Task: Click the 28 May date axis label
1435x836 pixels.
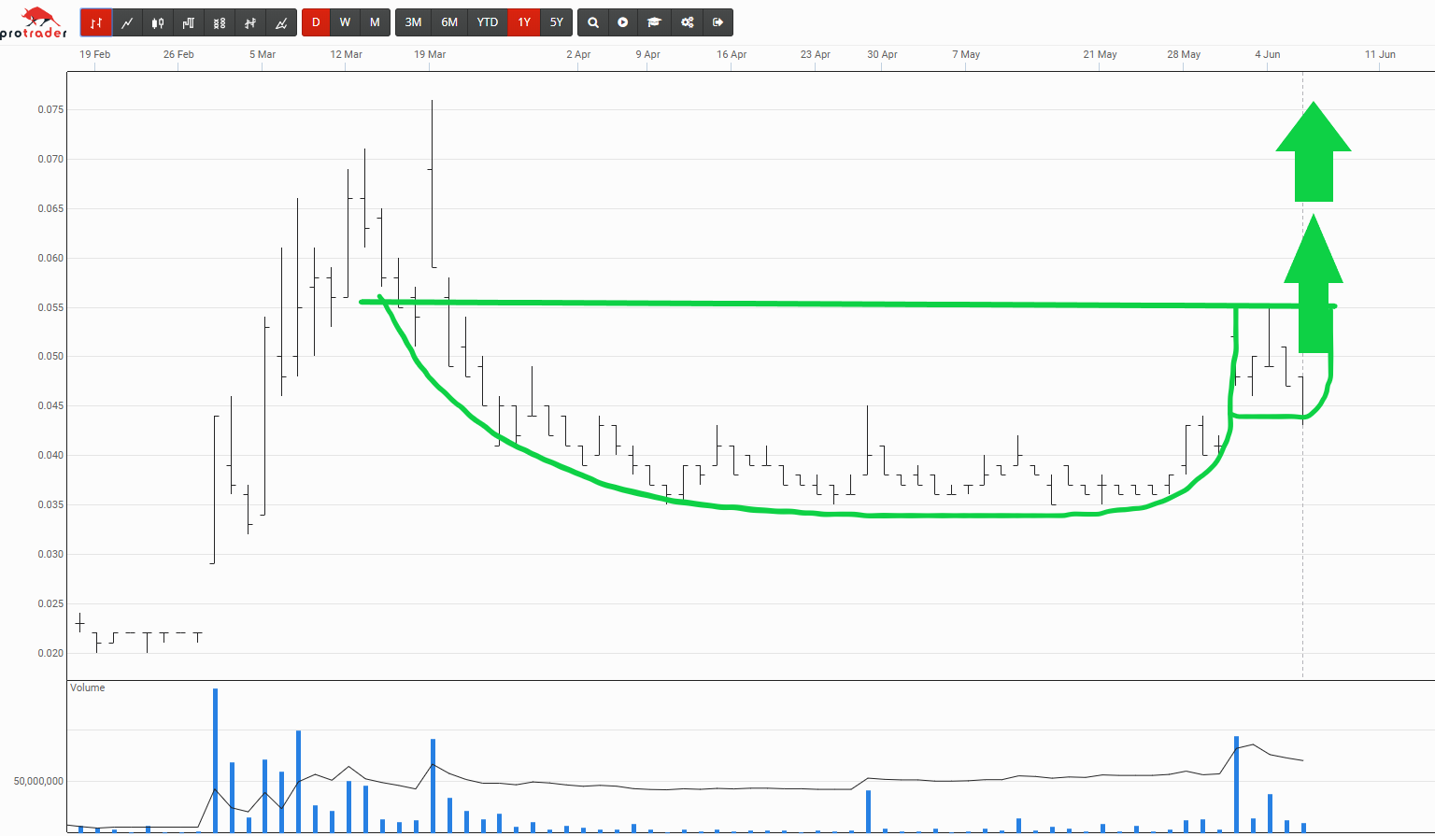Action: pos(1184,54)
